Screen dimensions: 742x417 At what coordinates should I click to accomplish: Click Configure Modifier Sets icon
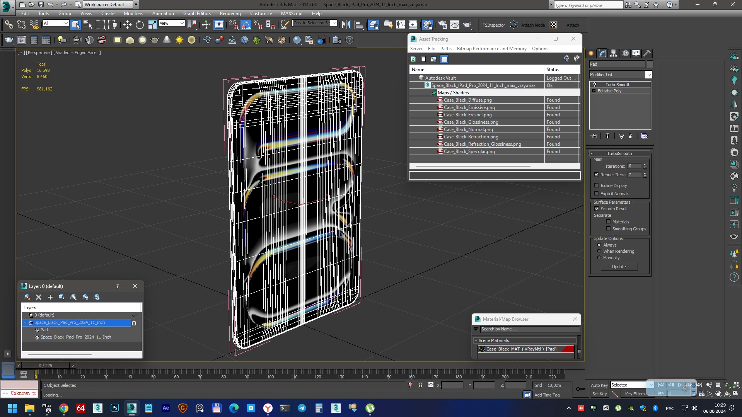645,136
